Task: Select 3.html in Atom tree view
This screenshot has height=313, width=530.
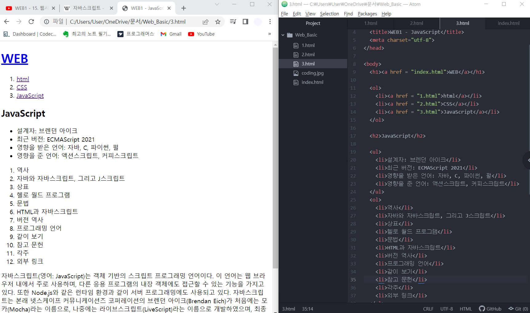Action: coord(313,64)
